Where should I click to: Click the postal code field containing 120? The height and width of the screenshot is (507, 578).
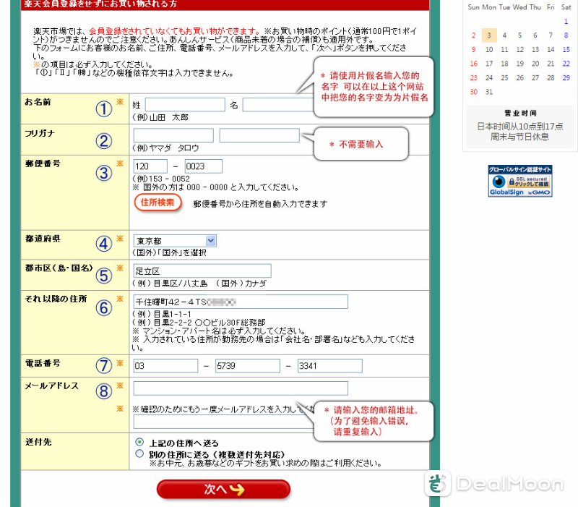(x=150, y=166)
